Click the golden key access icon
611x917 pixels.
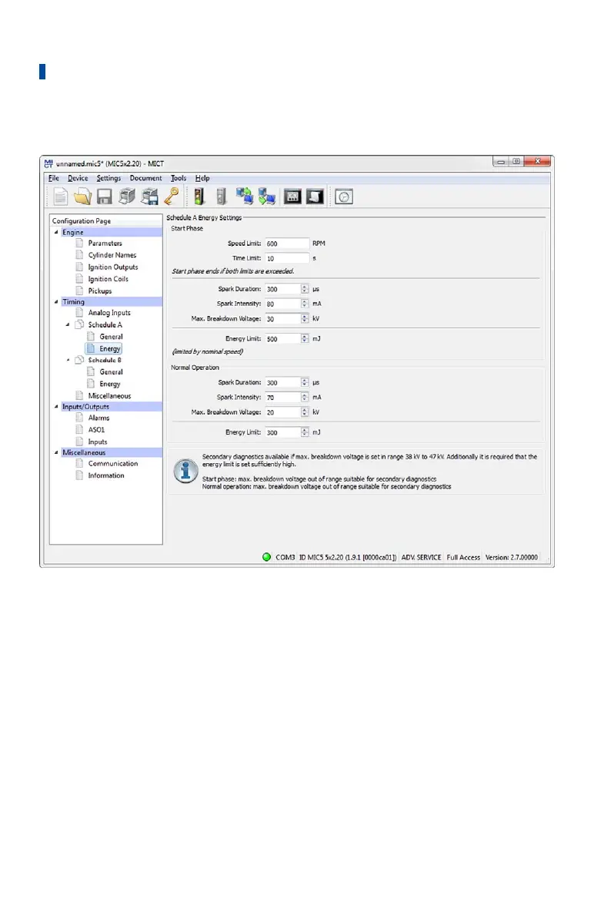(172, 196)
